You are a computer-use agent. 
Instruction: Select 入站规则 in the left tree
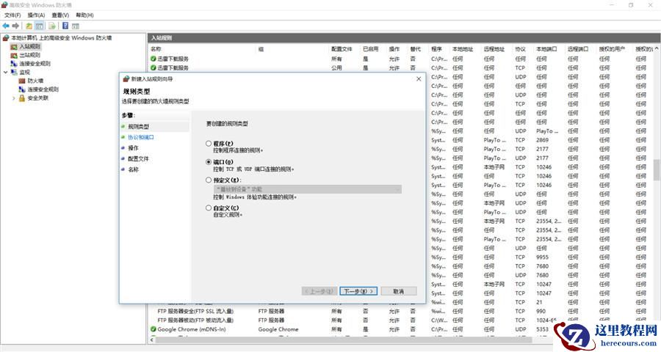[30, 46]
